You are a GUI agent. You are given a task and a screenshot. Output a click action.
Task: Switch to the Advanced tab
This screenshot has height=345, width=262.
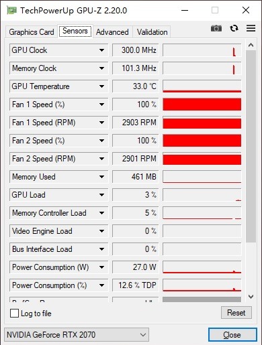(112, 32)
